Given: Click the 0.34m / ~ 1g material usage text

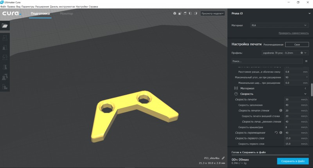Looking at the screenshot, I should point(239,163).
